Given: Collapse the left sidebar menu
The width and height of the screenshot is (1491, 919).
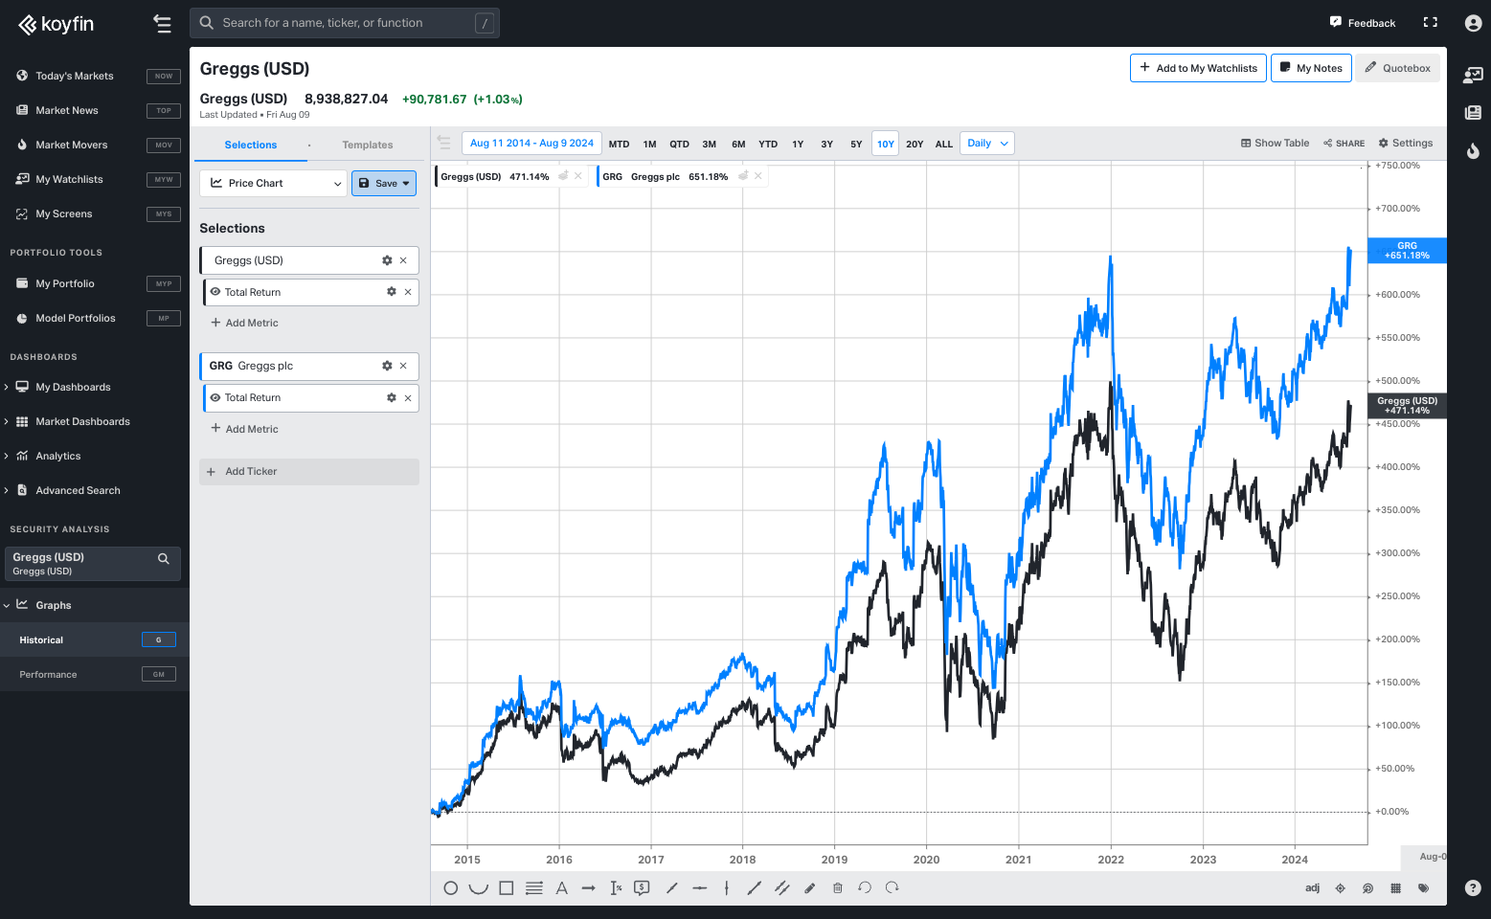Looking at the screenshot, I should (162, 24).
